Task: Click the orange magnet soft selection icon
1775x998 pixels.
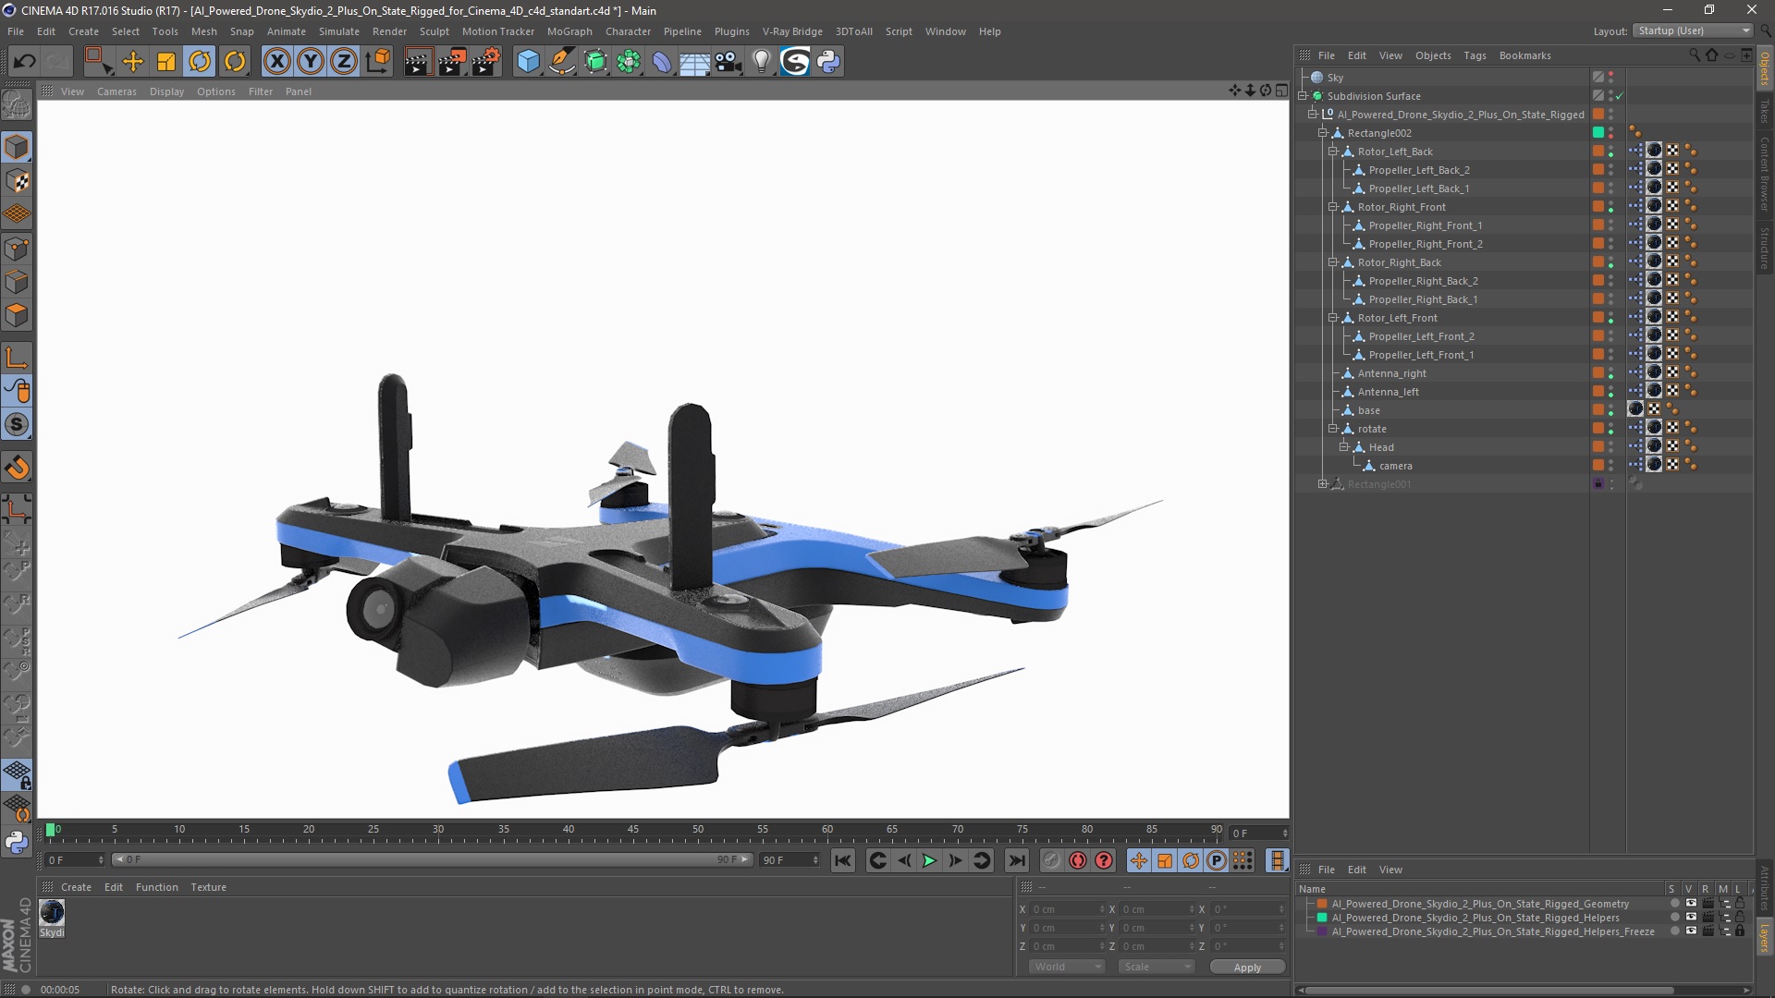Action: [17, 468]
